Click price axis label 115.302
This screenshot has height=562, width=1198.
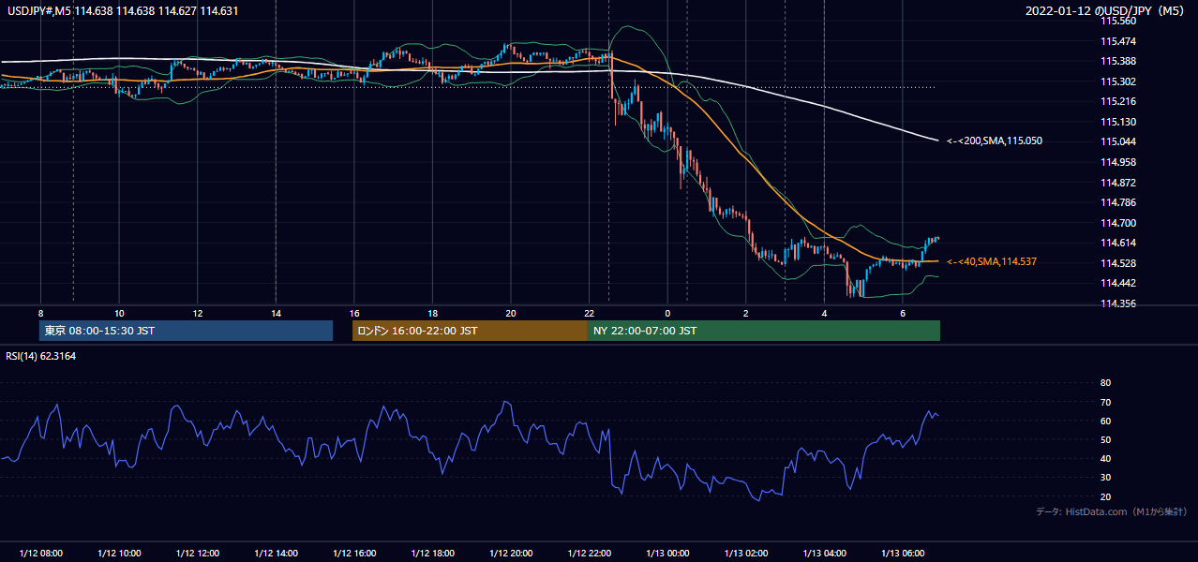pos(1117,81)
